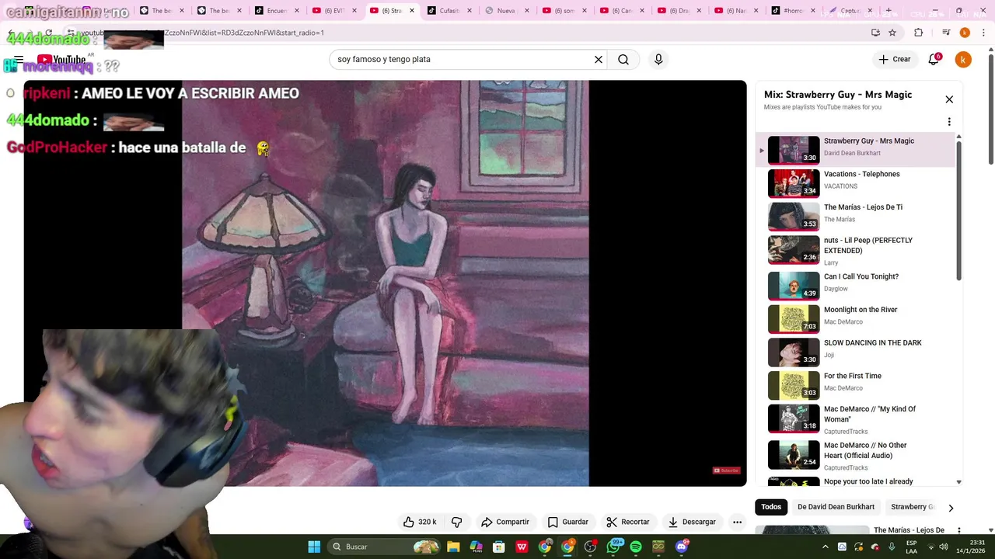The height and width of the screenshot is (559, 995).
Task: Open more actions menu beside Descargar
Action: (737, 522)
